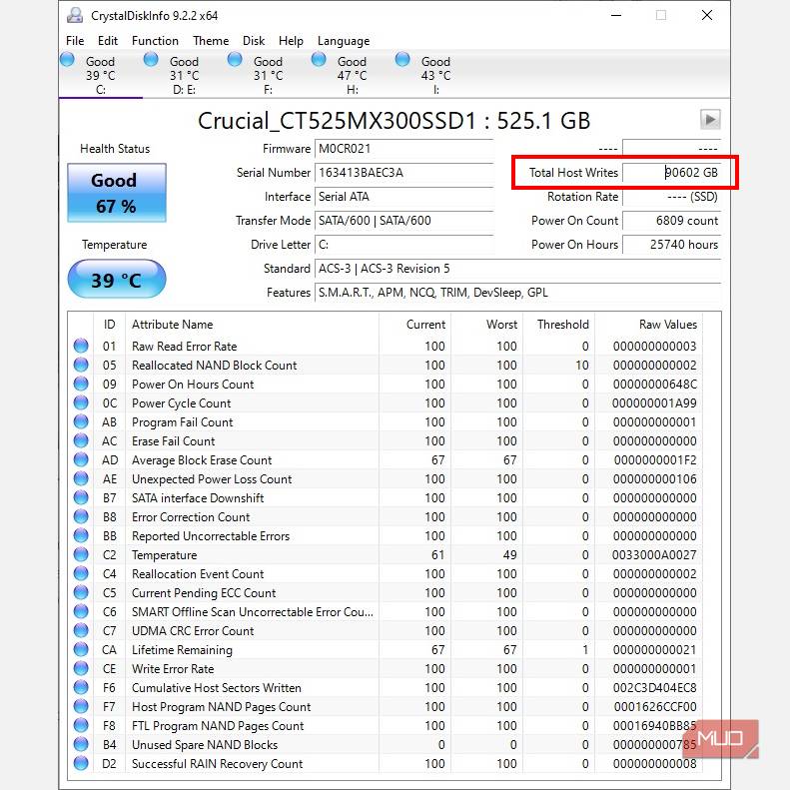Screen dimensions: 790x790
Task: Open the Language menu
Action: click(344, 41)
